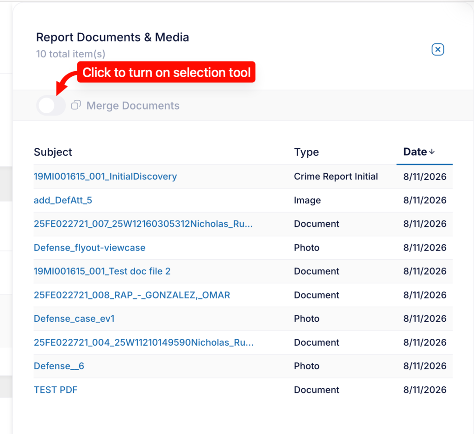Select the TEST PDF row date cell
Image resolution: width=474 pixels, height=434 pixels.
coord(425,390)
